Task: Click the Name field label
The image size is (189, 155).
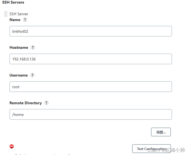Action: pyautogui.click(x=15, y=20)
